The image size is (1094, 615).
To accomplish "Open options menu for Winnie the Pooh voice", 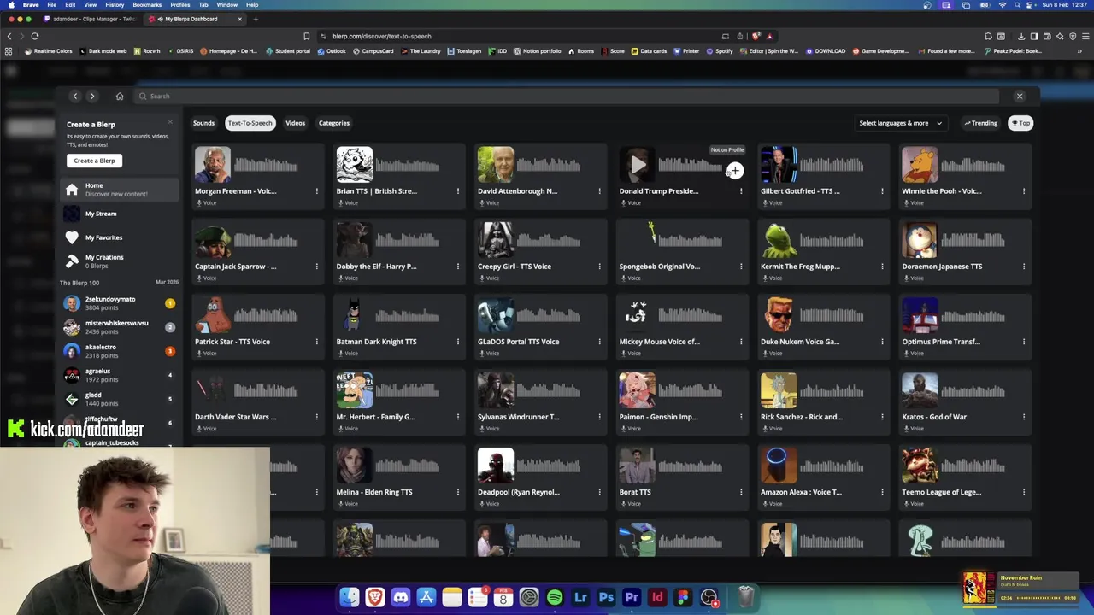I will [1023, 191].
